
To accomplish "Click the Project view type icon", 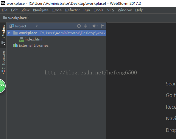I will [x=11, y=26].
